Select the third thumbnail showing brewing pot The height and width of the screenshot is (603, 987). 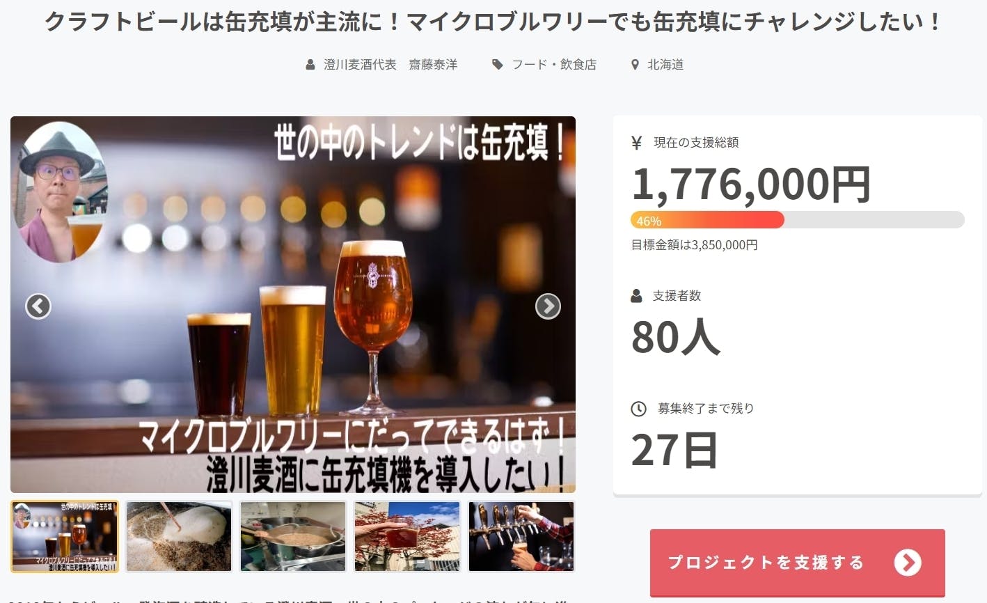293,536
